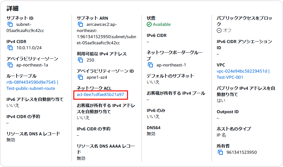Open network ACL acl-0ee7cdfae85b21a97 link
The width and height of the screenshot is (283, 167).
pyautogui.click(x=100, y=94)
